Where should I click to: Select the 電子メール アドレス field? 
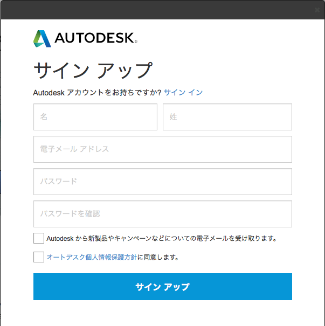(163, 149)
